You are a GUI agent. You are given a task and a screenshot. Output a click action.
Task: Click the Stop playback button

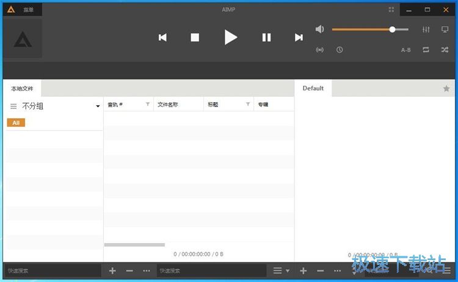click(x=195, y=37)
